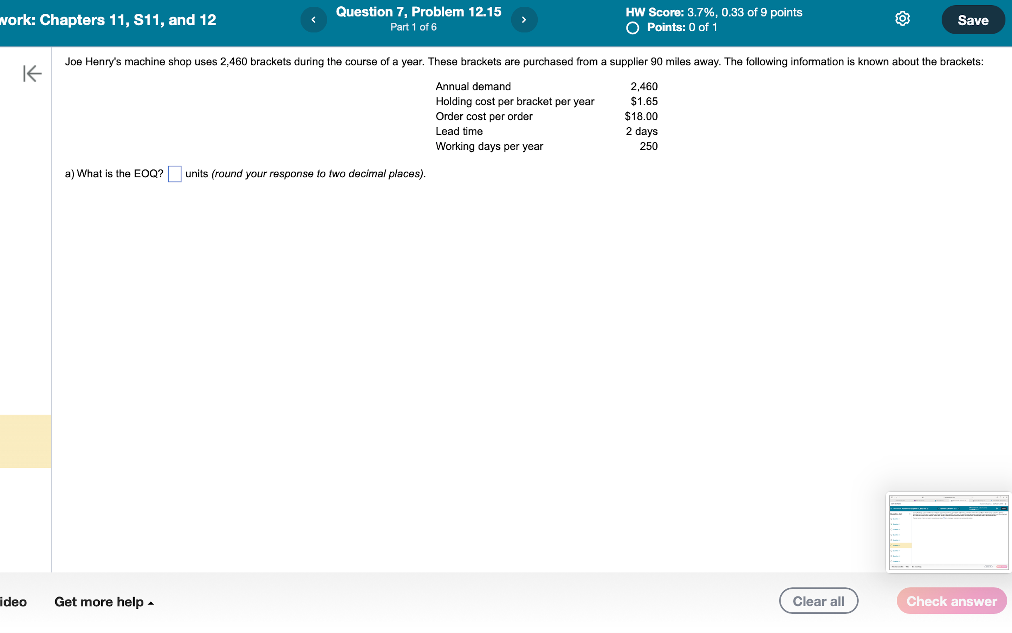Screen dimensions: 1012x633
Task: Select the highlighted question in sidebar
Action: pos(25,441)
